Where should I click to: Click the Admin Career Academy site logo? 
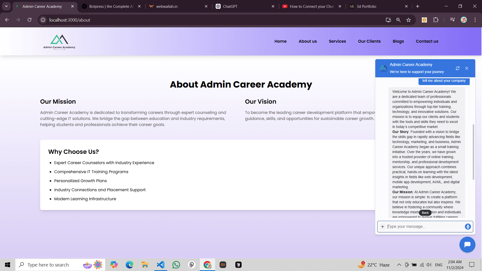[59, 42]
